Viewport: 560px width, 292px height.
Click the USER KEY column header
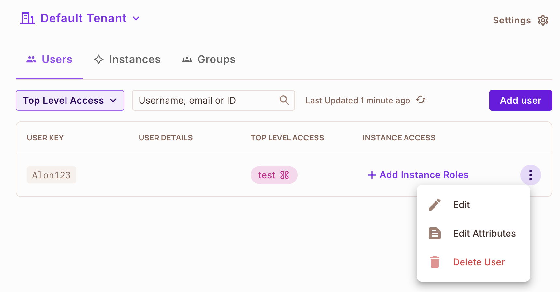[x=45, y=138]
